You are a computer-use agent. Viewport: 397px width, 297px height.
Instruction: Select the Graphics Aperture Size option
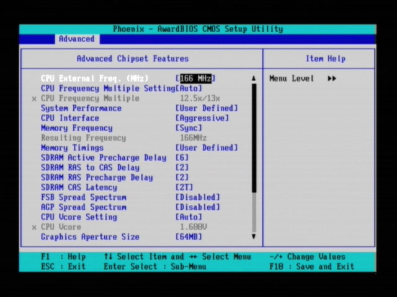click(90, 237)
